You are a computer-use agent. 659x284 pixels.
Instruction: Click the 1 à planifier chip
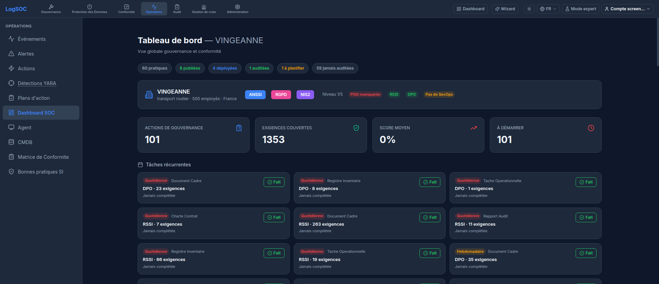(293, 68)
